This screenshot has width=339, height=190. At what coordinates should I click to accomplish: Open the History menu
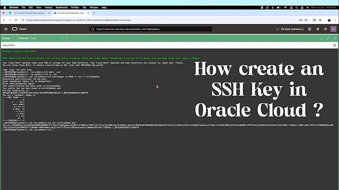coord(48,8)
